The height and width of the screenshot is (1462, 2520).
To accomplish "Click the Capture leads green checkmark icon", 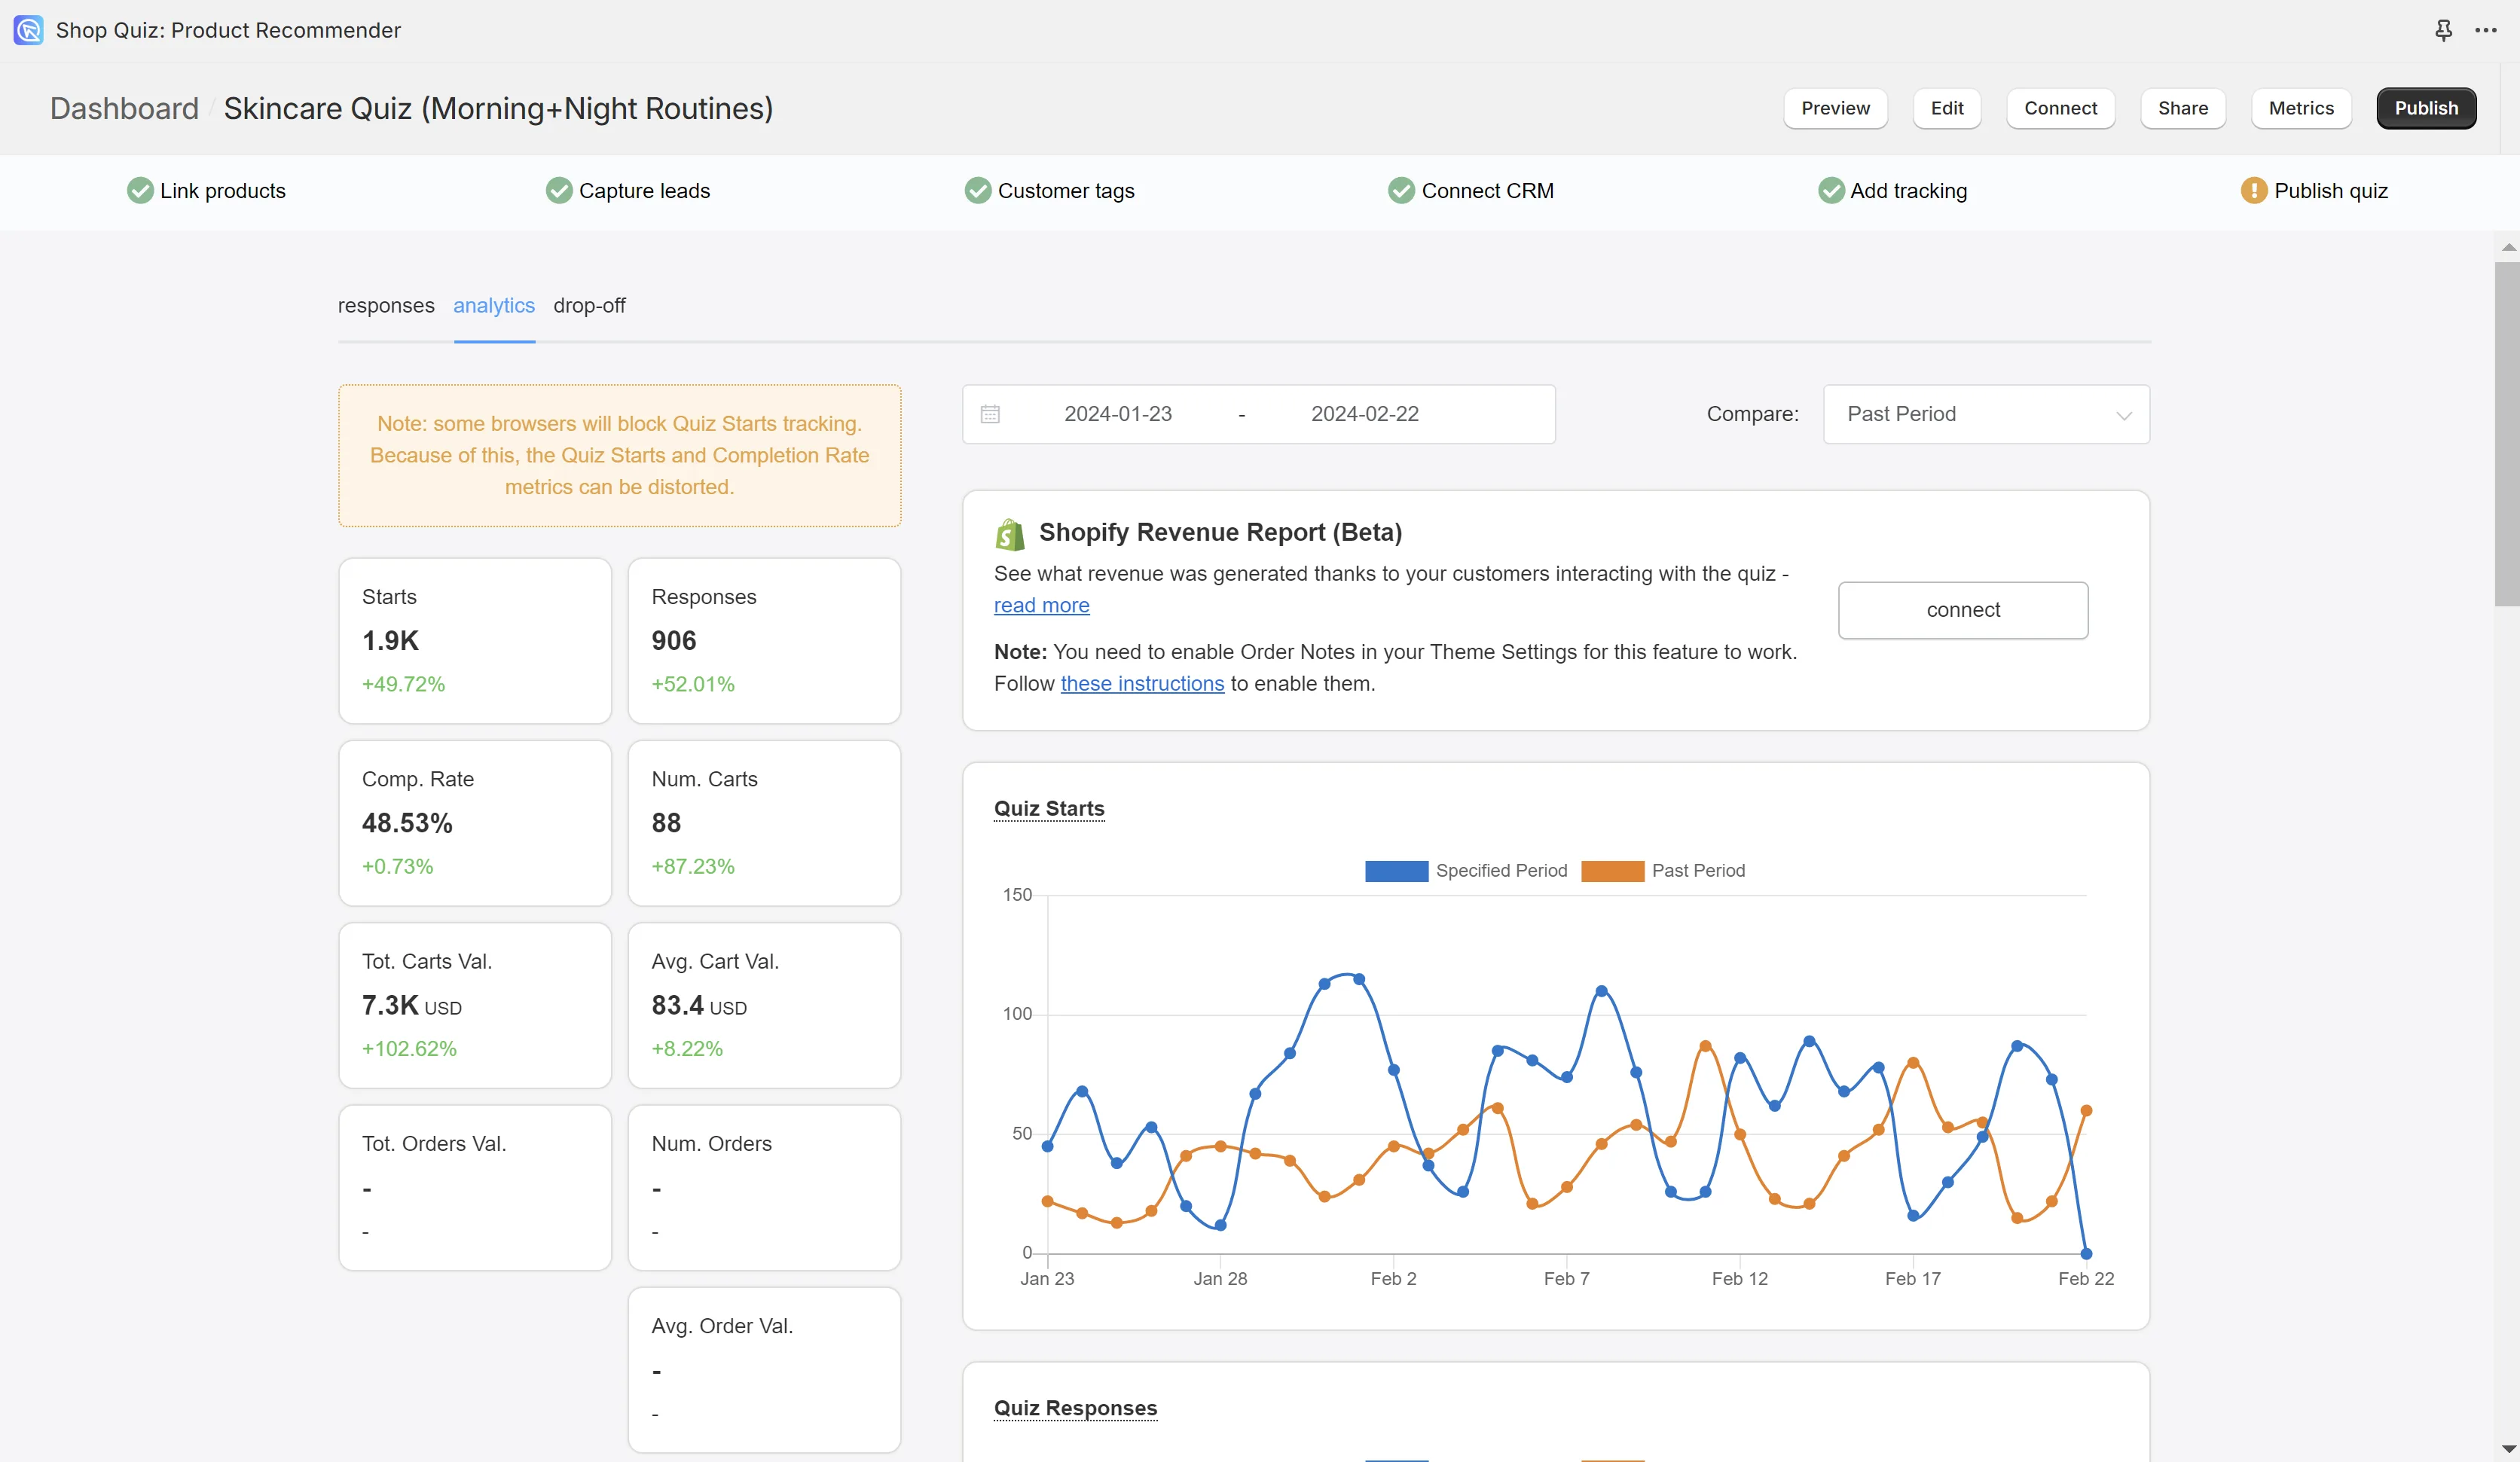I will (x=559, y=190).
